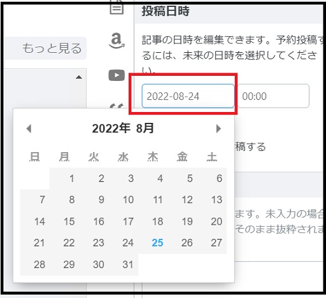Image resolution: width=326 pixels, height=298 pixels.
Task: Select August 7 in the calendar
Action: [x=35, y=200]
